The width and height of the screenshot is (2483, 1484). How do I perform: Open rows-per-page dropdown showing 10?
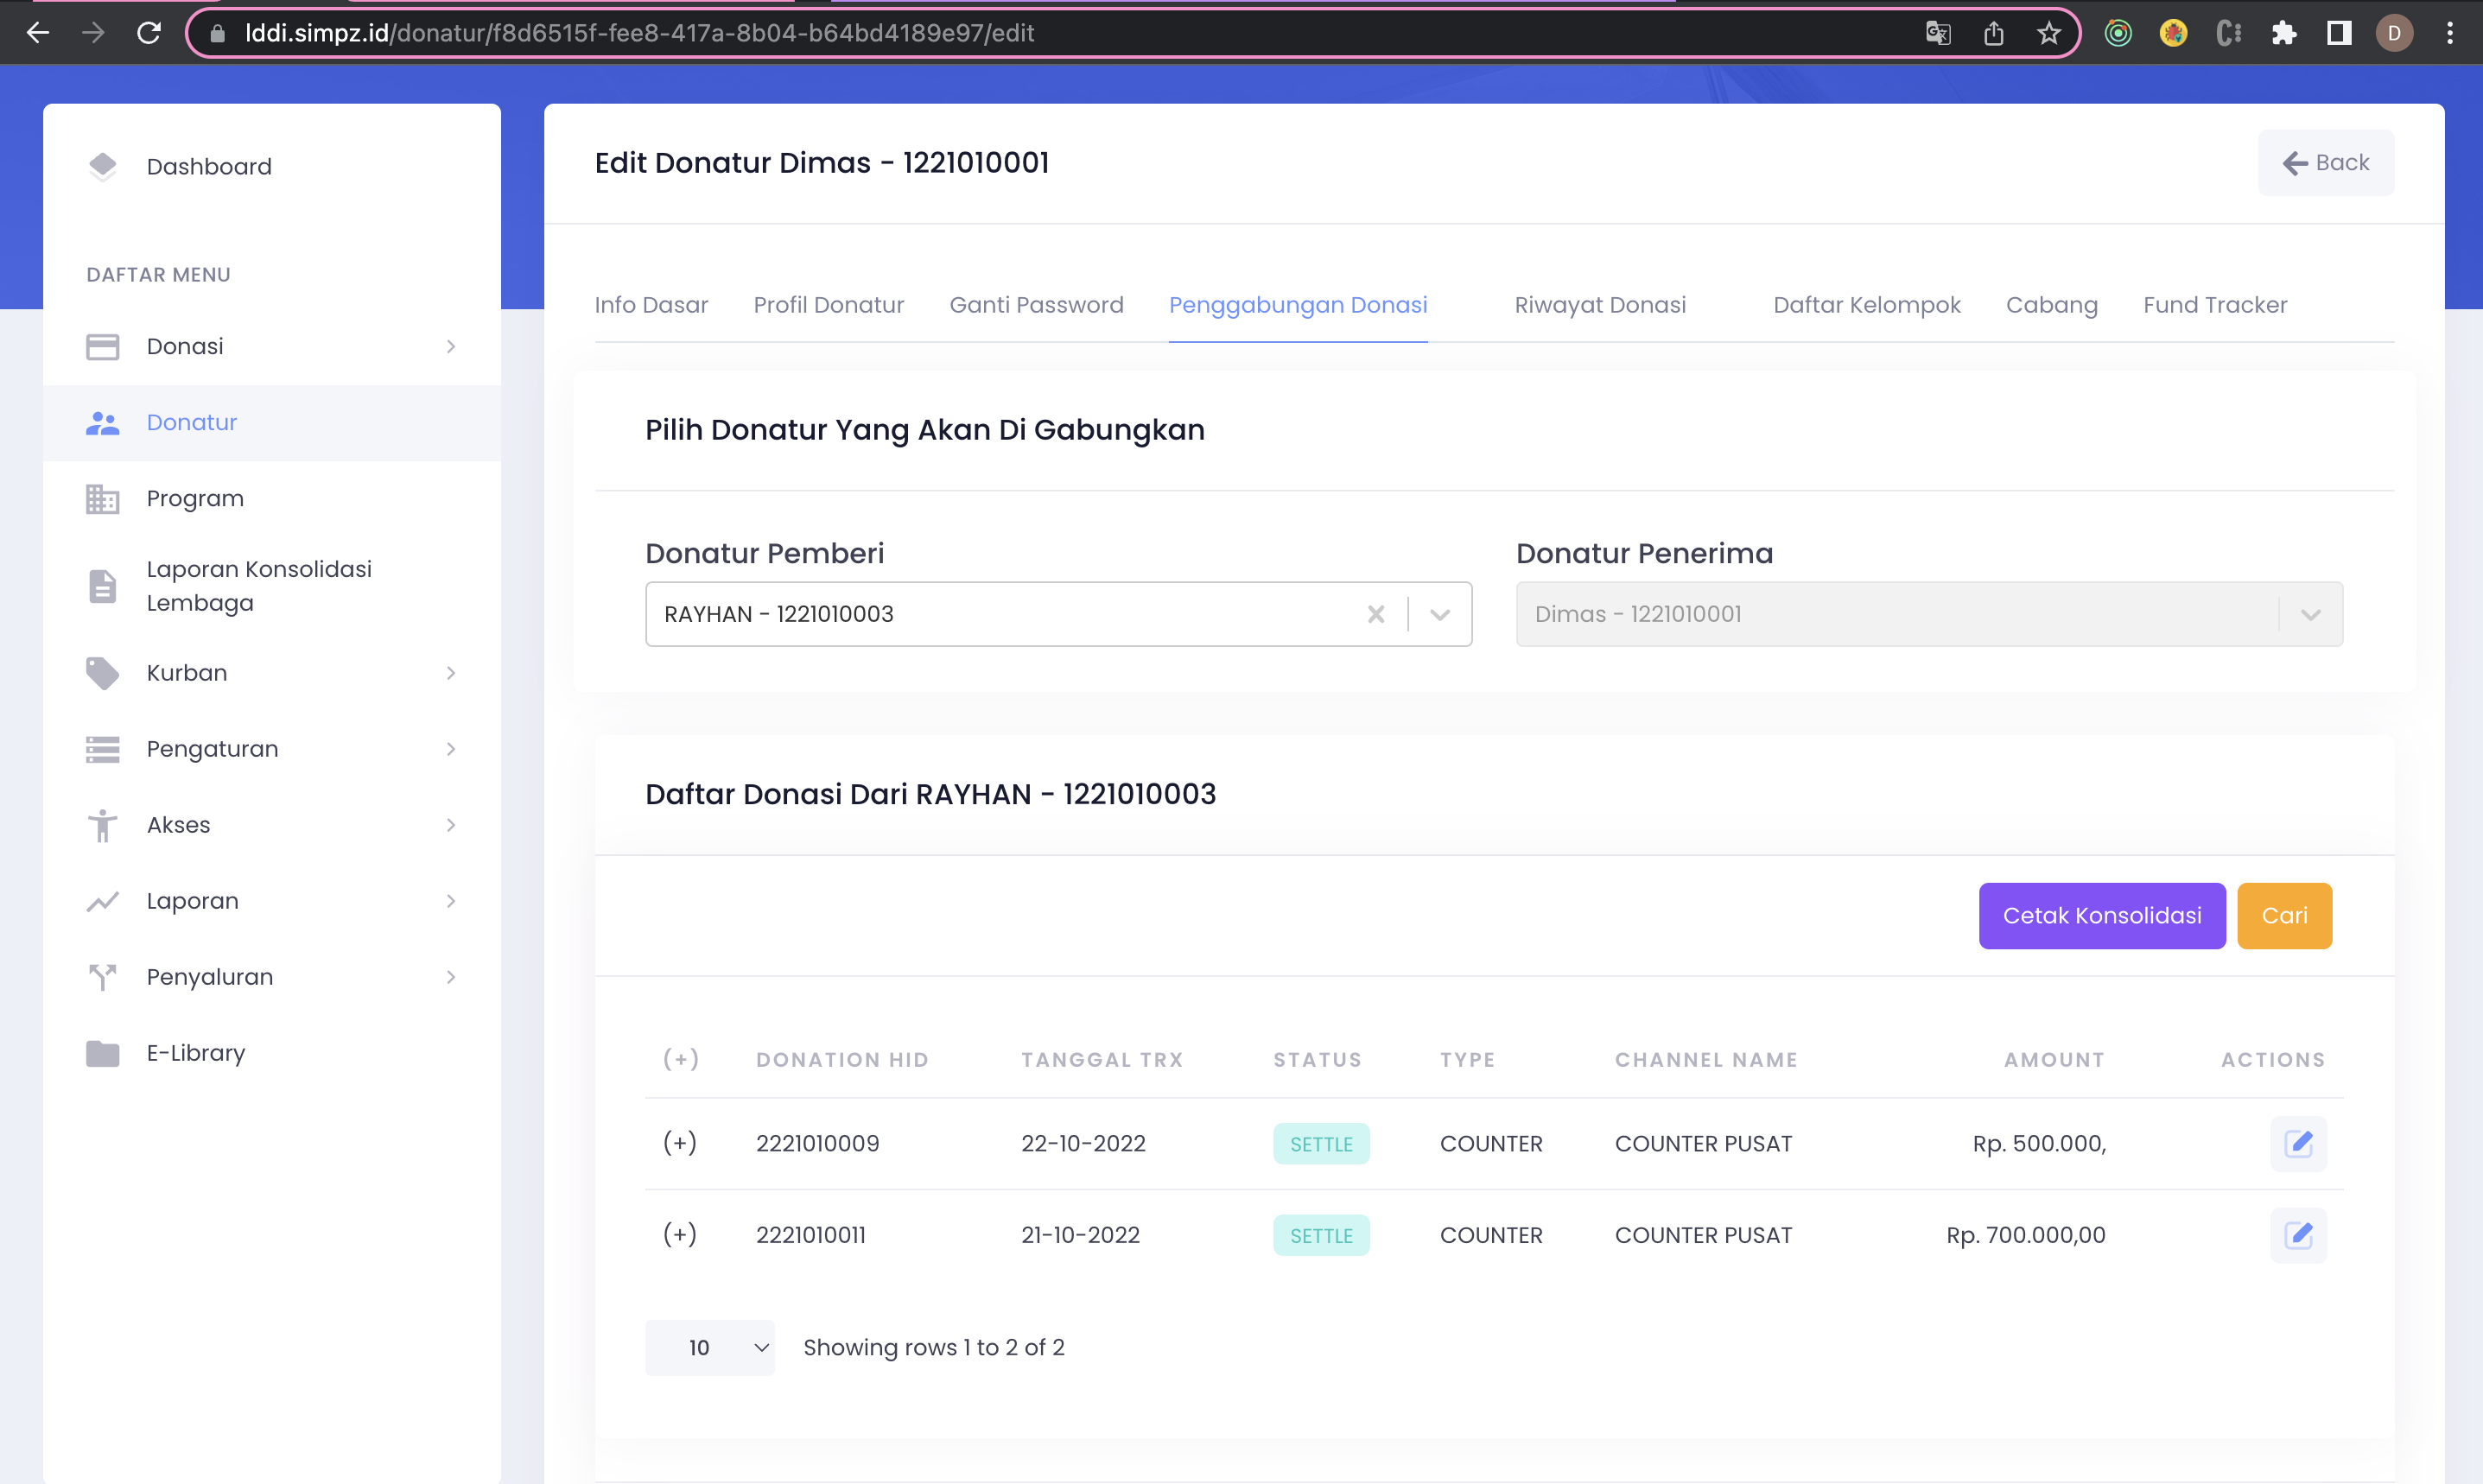(x=709, y=1347)
